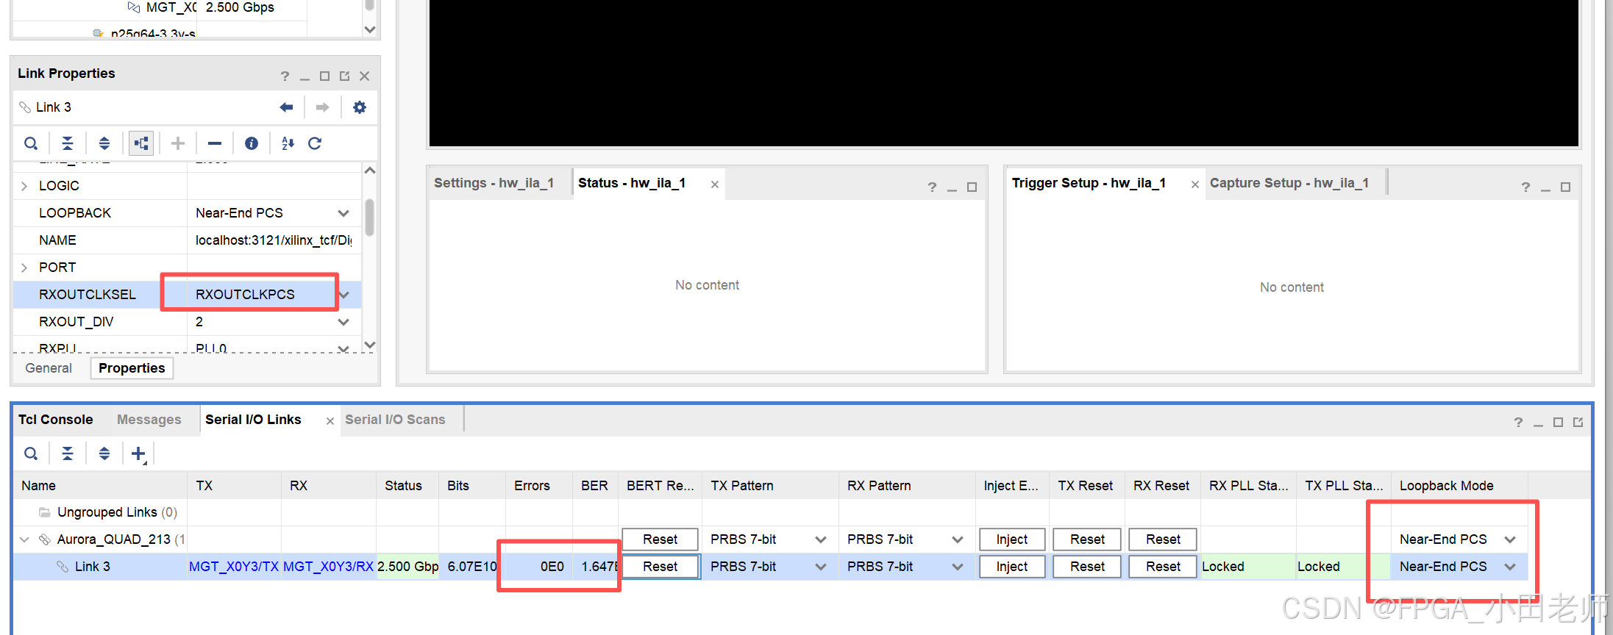The height and width of the screenshot is (635, 1613).
Task: Remove property minus icon in Link Properties
Action: tap(215, 143)
